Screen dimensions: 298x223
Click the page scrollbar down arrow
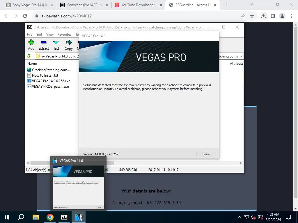pos(295,209)
